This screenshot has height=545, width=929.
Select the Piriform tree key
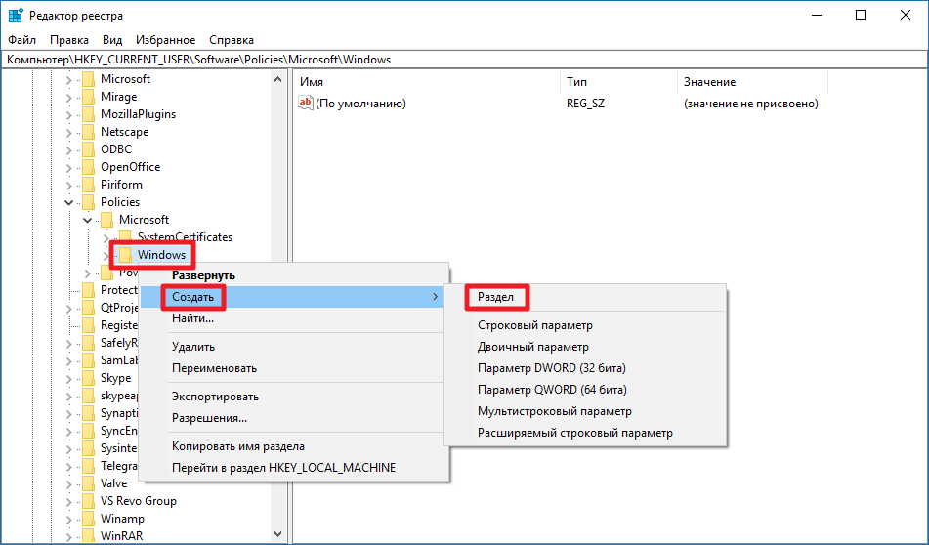(121, 185)
